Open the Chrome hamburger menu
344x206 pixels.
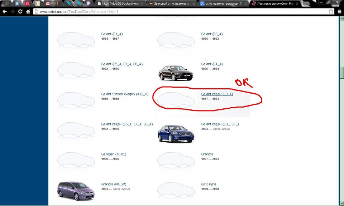339,11
